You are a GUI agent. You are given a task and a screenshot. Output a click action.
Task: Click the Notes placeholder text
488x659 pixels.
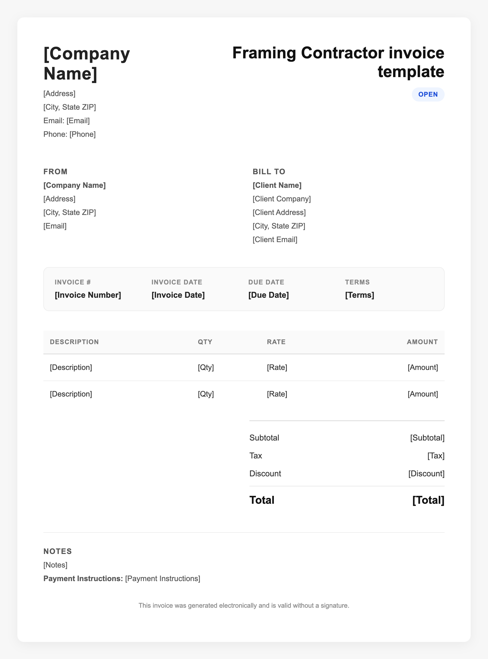(55, 565)
